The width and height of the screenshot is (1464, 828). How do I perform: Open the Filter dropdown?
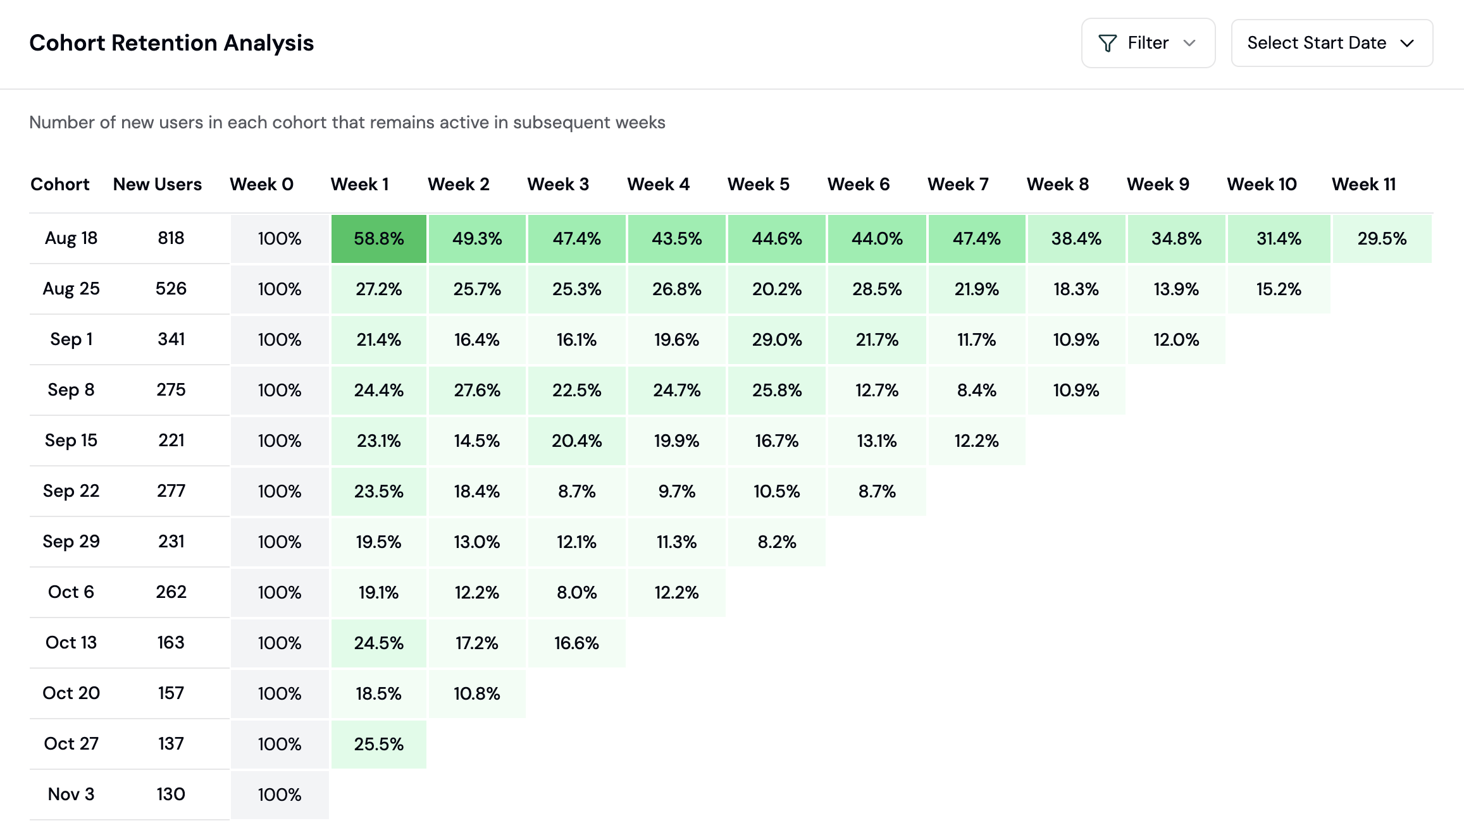1147,42
